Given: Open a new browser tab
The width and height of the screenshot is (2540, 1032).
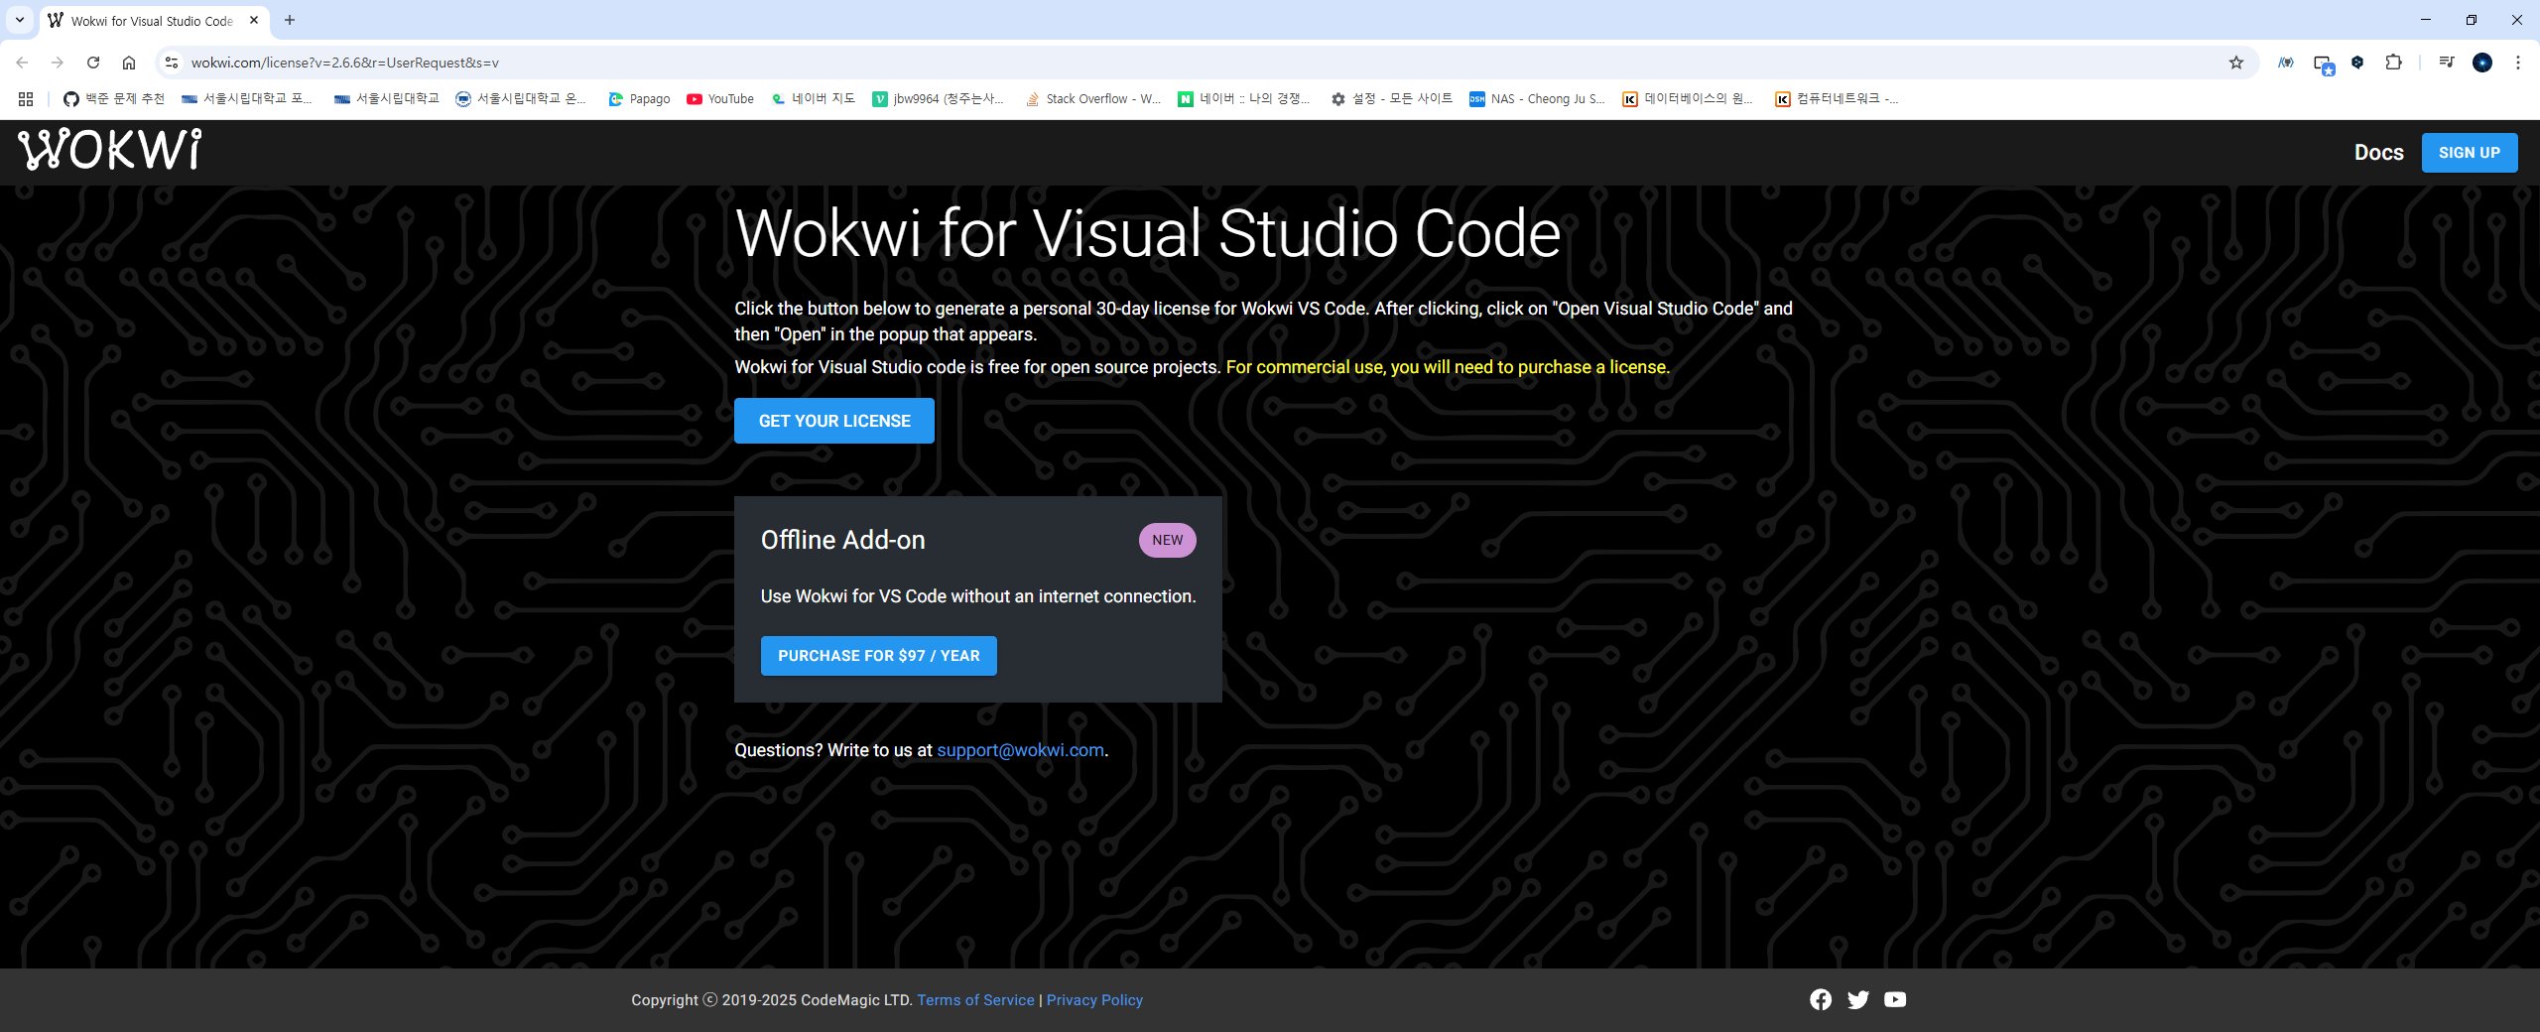Looking at the screenshot, I should (290, 20).
